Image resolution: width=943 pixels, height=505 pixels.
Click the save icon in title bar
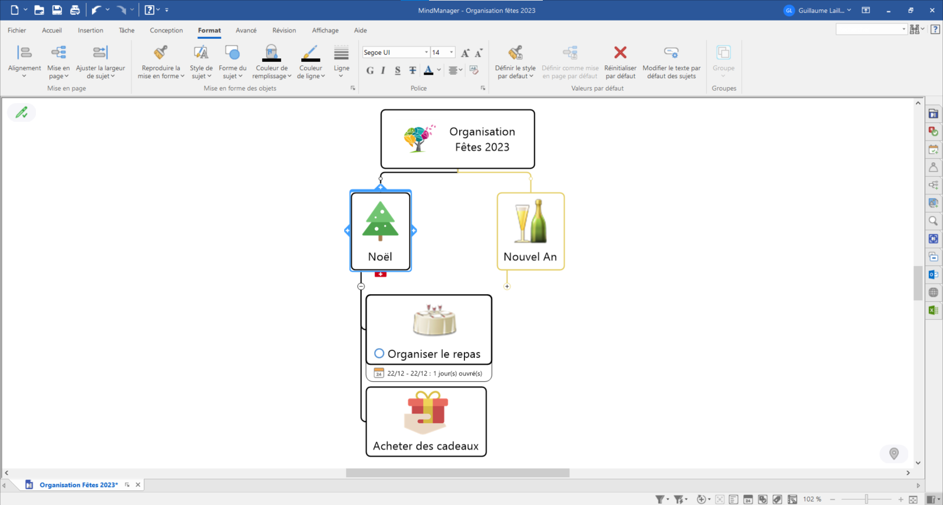pos(57,10)
